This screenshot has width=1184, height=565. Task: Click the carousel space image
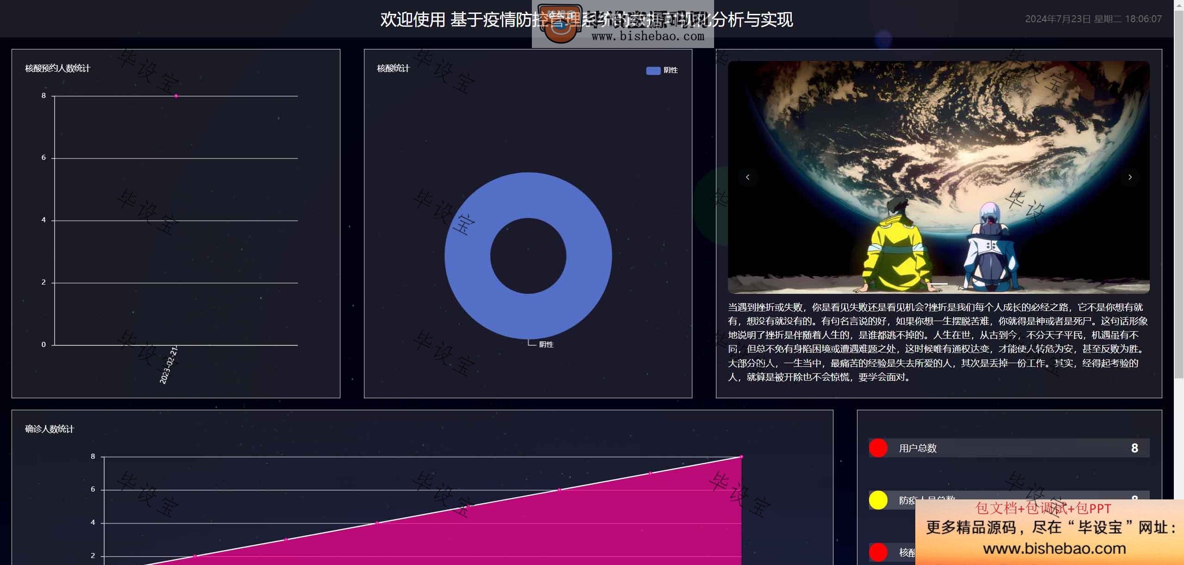938,177
